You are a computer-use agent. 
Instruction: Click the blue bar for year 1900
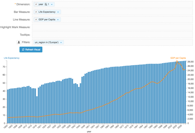tap(8, 106)
